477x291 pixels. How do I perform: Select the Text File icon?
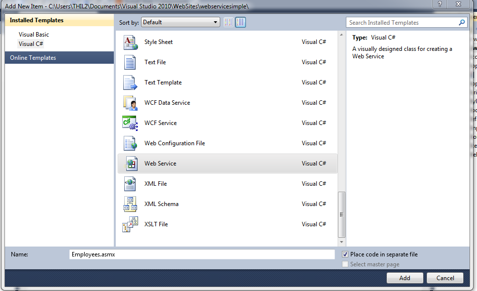click(130, 63)
